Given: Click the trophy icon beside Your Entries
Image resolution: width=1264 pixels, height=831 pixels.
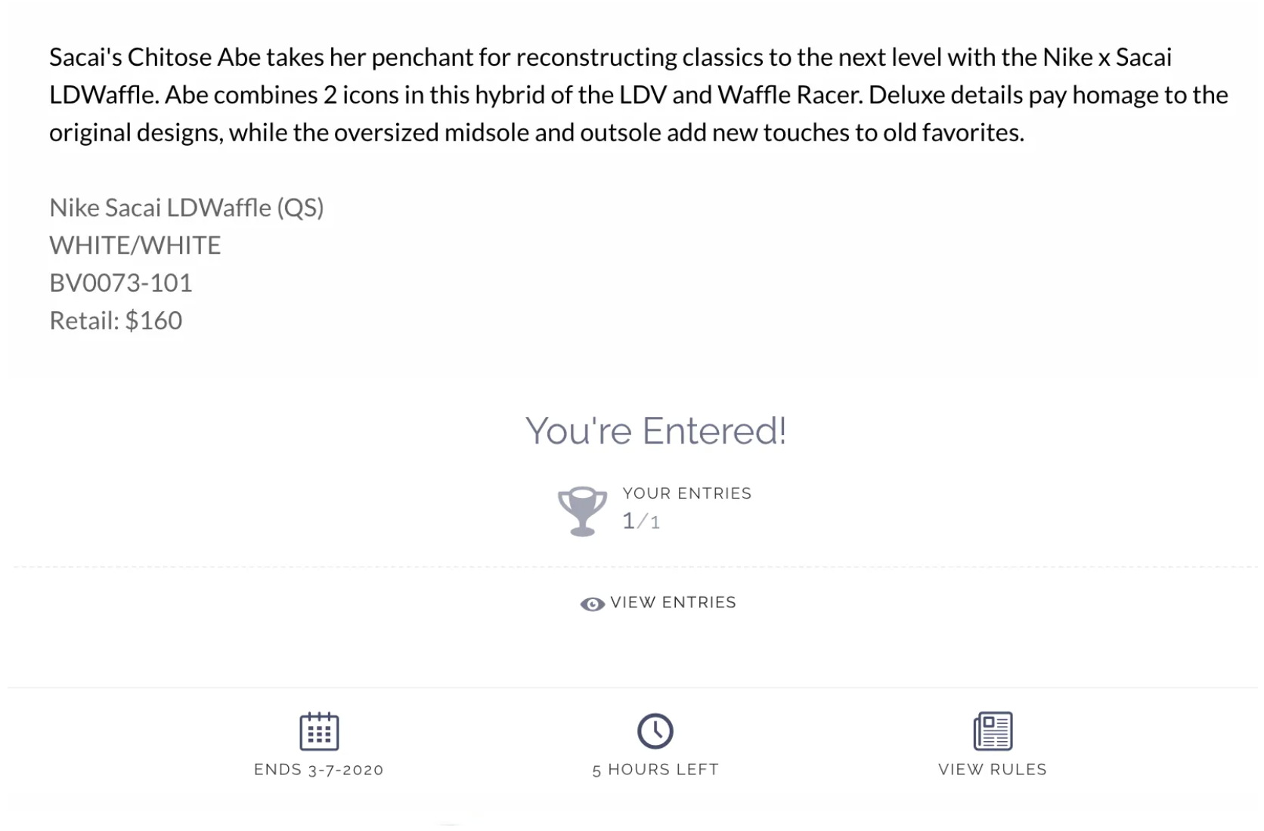Looking at the screenshot, I should pos(582,511).
